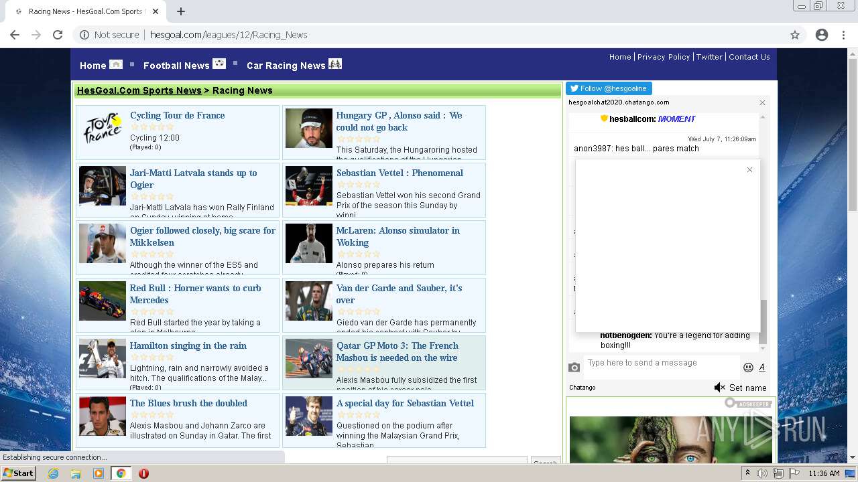The width and height of the screenshot is (858, 482).
Task: Go back using browser back arrow
Action: pos(15,35)
